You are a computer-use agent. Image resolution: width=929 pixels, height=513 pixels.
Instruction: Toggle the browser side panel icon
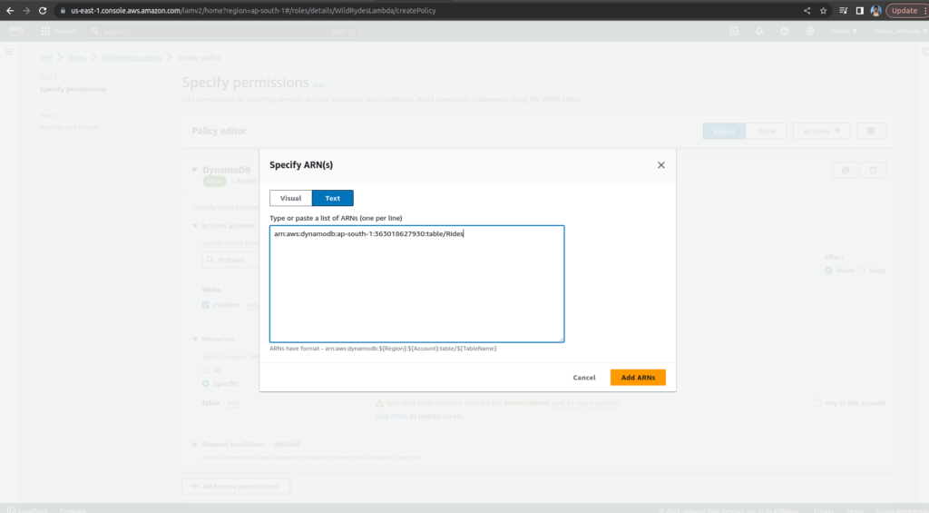coord(860,11)
